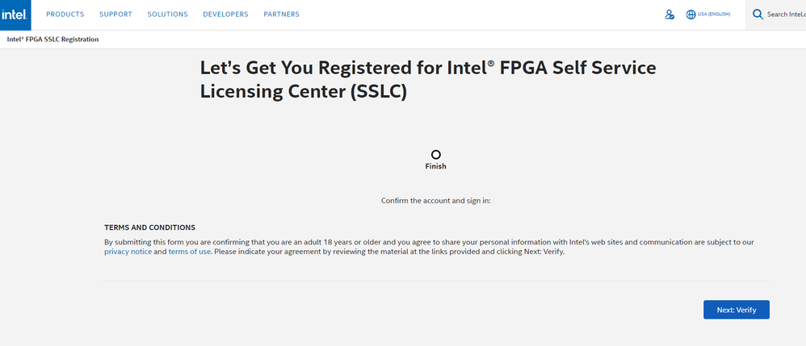Image resolution: width=806 pixels, height=346 pixels.
Task: Click the Intel logo
Action: tap(15, 15)
